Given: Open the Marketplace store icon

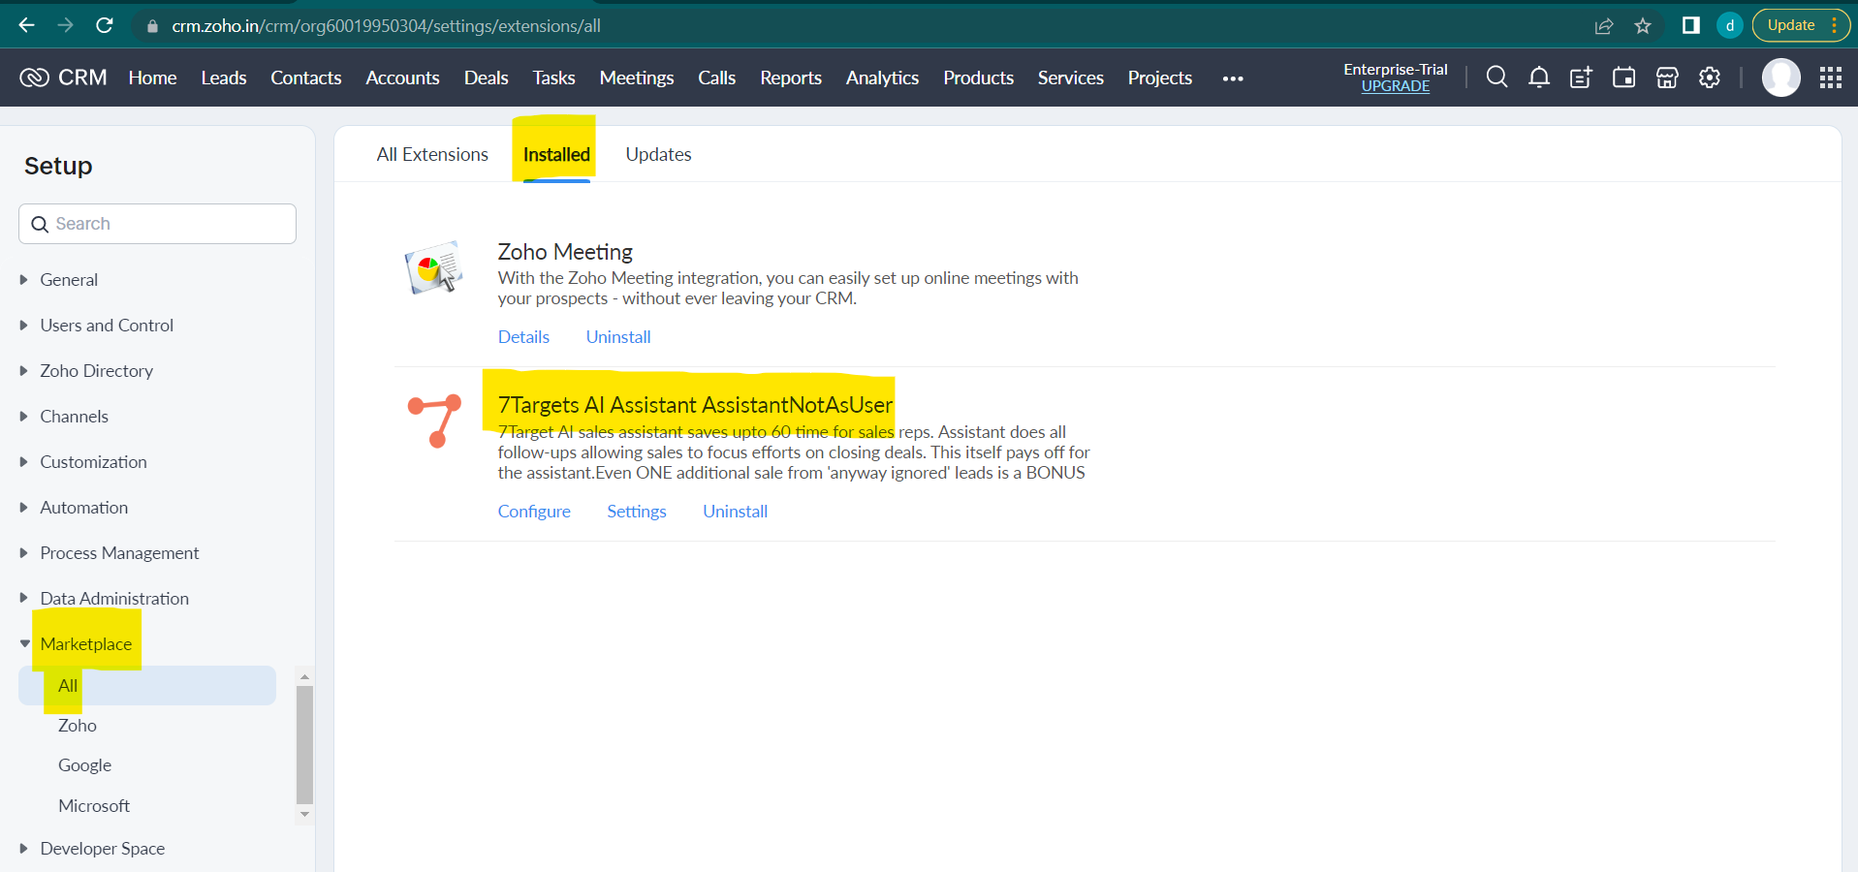Looking at the screenshot, I should point(1666,78).
